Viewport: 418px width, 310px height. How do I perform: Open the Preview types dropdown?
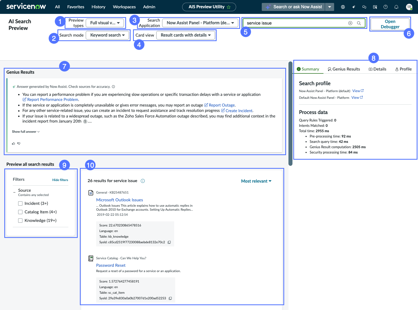pyautogui.click(x=105, y=23)
